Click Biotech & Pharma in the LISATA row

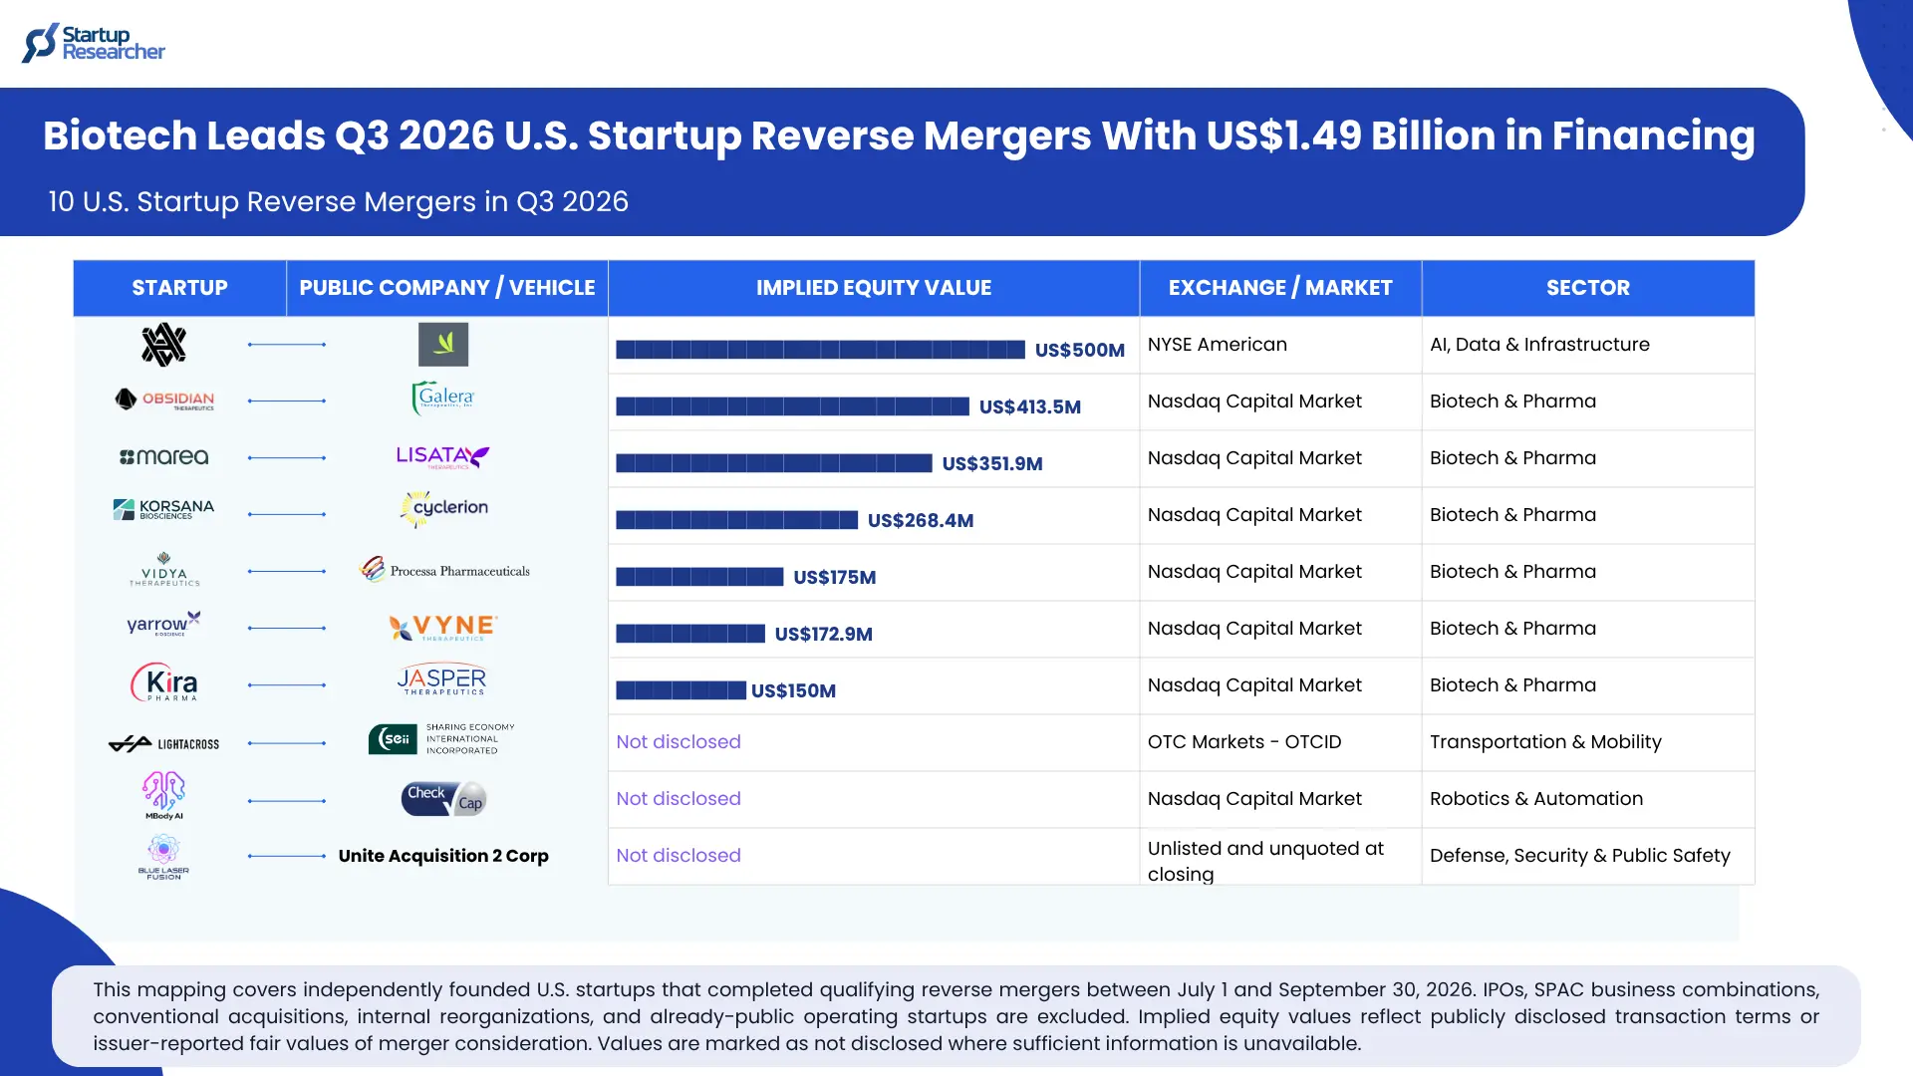pyautogui.click(x=1512, y=458)
